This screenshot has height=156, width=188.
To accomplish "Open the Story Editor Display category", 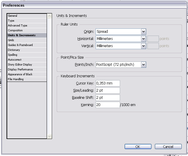I will [27, 65].
